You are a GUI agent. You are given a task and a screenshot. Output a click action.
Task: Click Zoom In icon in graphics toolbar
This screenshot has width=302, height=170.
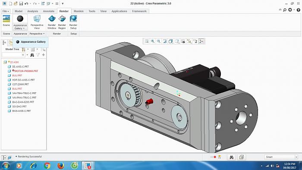click(x=153, y=41)
